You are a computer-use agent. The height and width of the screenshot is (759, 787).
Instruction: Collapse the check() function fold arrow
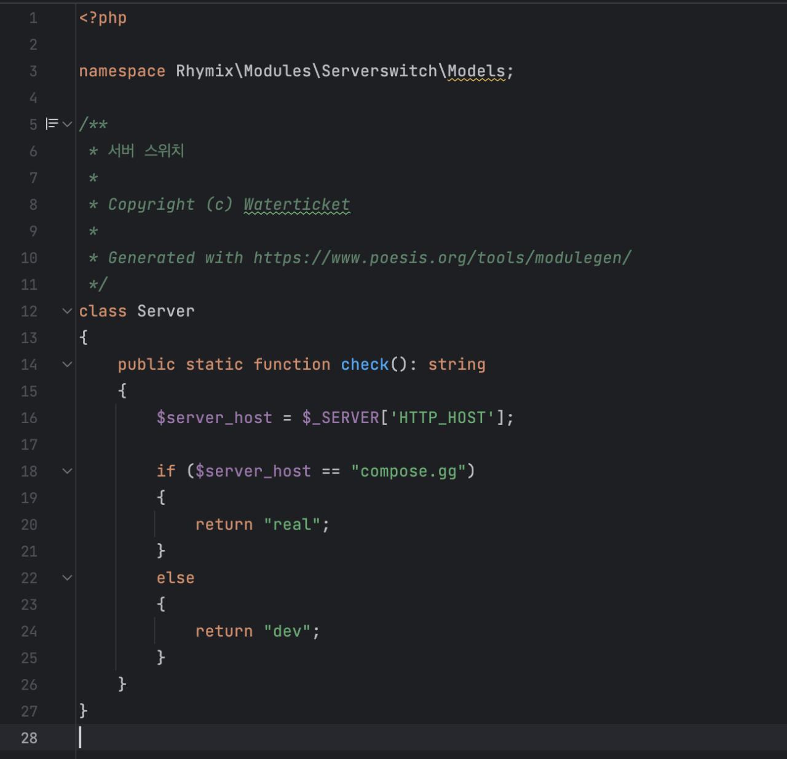click(68, 365)
